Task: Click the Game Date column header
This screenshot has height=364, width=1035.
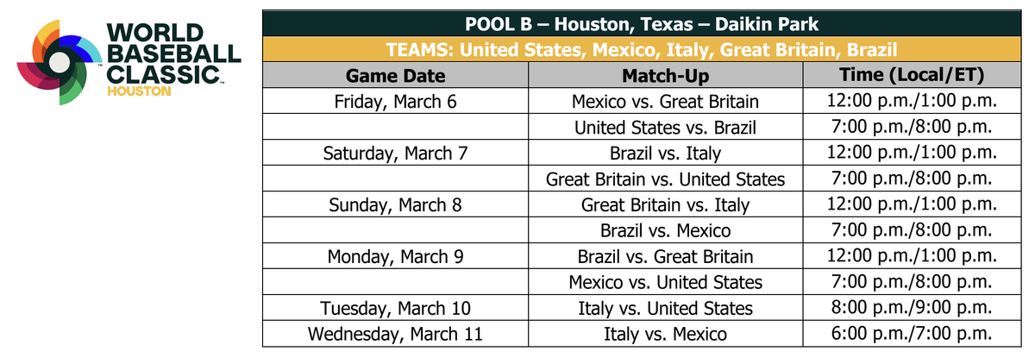Action: (396, 75)
